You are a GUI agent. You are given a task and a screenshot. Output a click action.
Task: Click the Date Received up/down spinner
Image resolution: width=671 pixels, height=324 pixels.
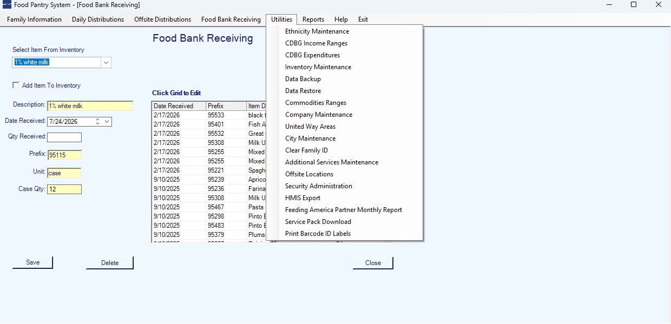pyautogui.click(x=97, y=122)
